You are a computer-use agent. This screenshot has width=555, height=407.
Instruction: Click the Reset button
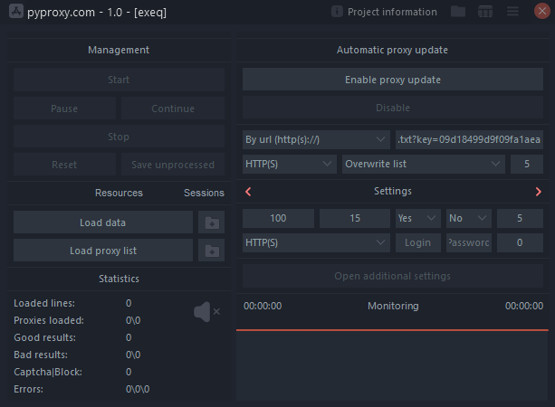(64, 165)
